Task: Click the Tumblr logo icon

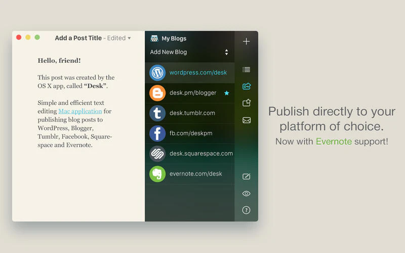Action: [x=157, y=113]
